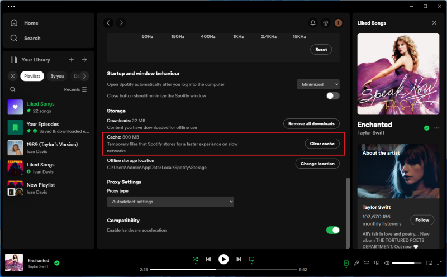The height and width of the screenshot is (277, 447).
Task: Play the current track
Action: (x=223, y=259)
